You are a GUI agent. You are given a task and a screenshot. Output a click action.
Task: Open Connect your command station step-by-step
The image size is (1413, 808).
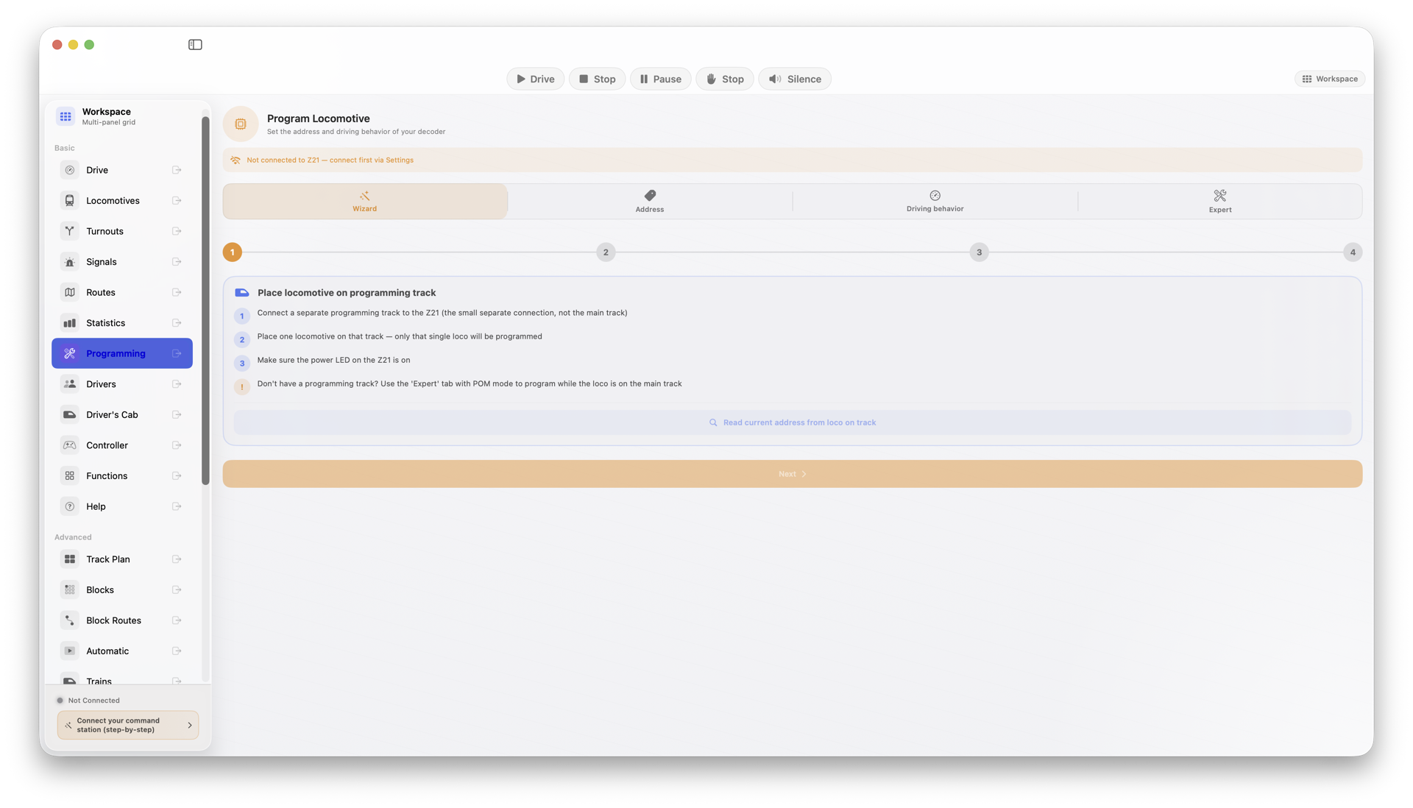pyautogui.click(x=128, y=726)
